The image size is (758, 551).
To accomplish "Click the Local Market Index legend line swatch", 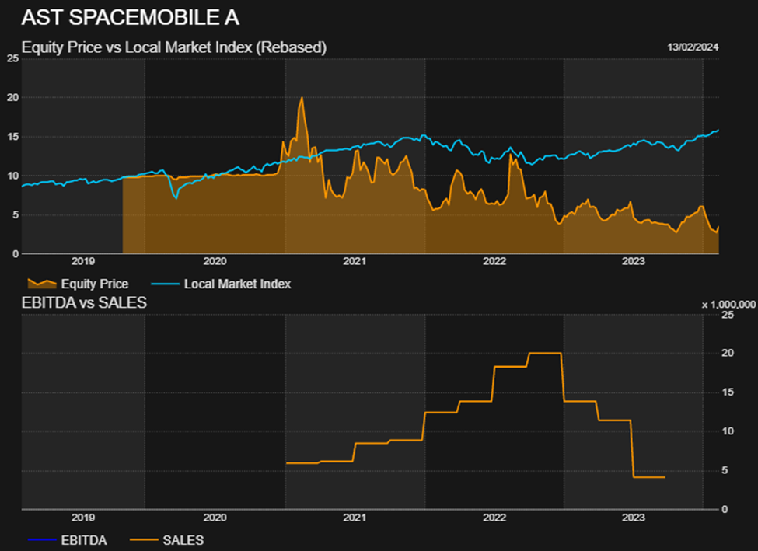I will (166, 284).
